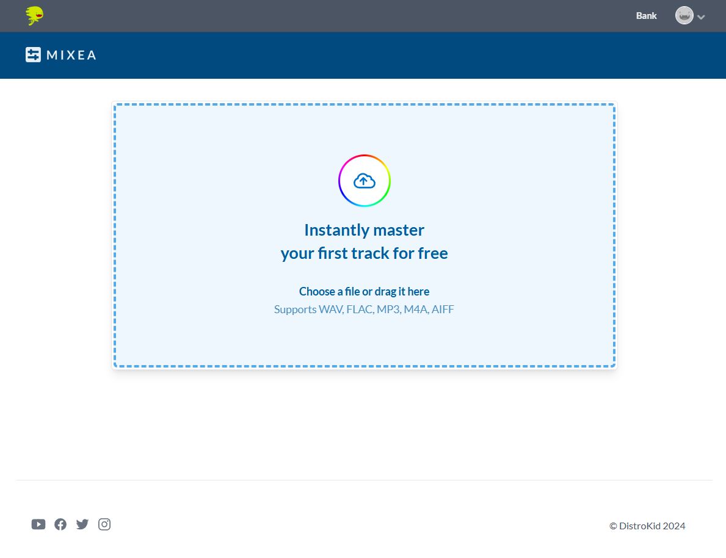This screenshot has width=726, height=558.
Task: Open the Bank menu item
Action: click(x=646, y=15)
